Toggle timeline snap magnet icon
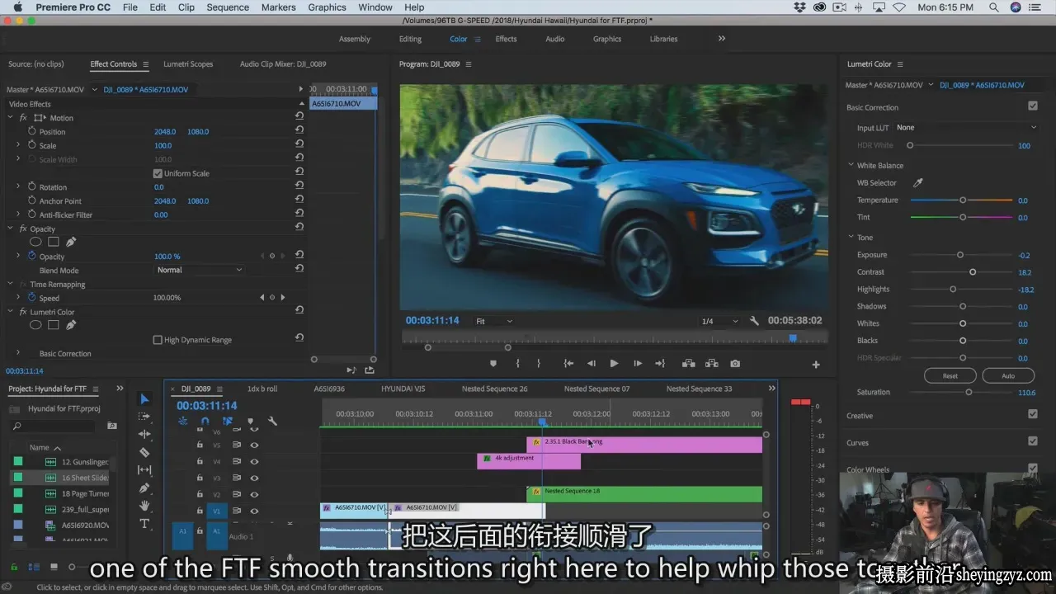Screen dimensions: 1056x594 click(x=205, y=422)
